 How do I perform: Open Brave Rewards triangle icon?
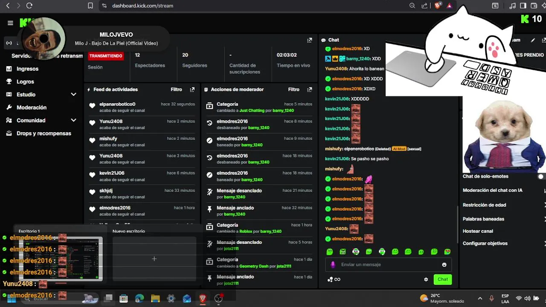pyautogui.click(x=450, y=6)
